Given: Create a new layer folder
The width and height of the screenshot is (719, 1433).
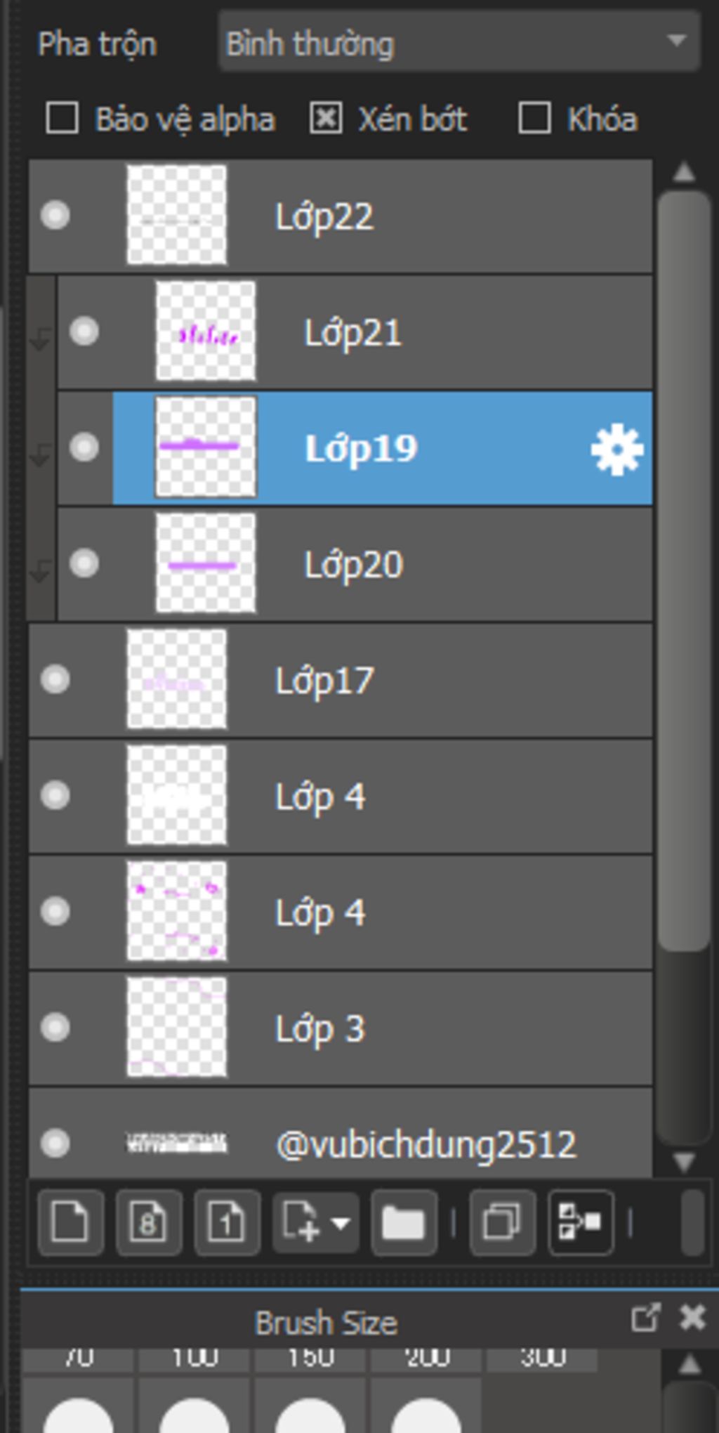Looking at the screenshot, I should (404, 1223).
